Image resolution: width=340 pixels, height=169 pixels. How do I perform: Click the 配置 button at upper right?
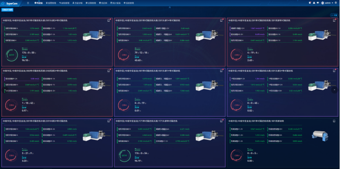click(x=334, y=15)
